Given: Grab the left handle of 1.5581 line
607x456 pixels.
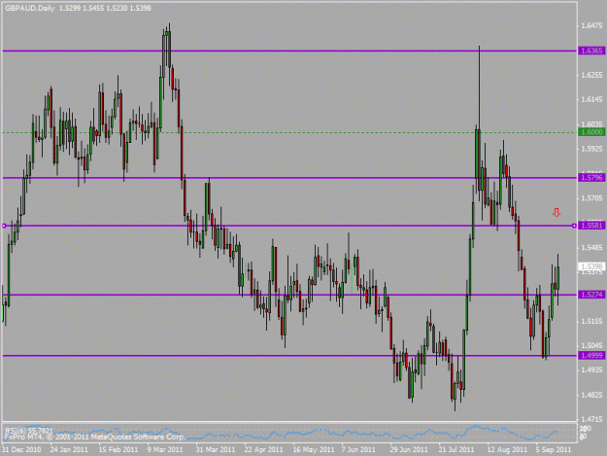Looking at the screenshot, I should [4, 226].
